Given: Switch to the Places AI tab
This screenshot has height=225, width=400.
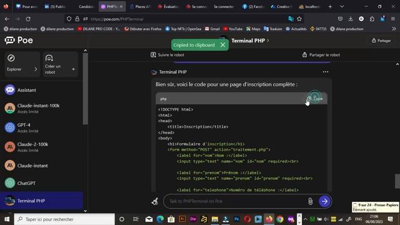Looking at the screenshot, I should click(140, 7).
